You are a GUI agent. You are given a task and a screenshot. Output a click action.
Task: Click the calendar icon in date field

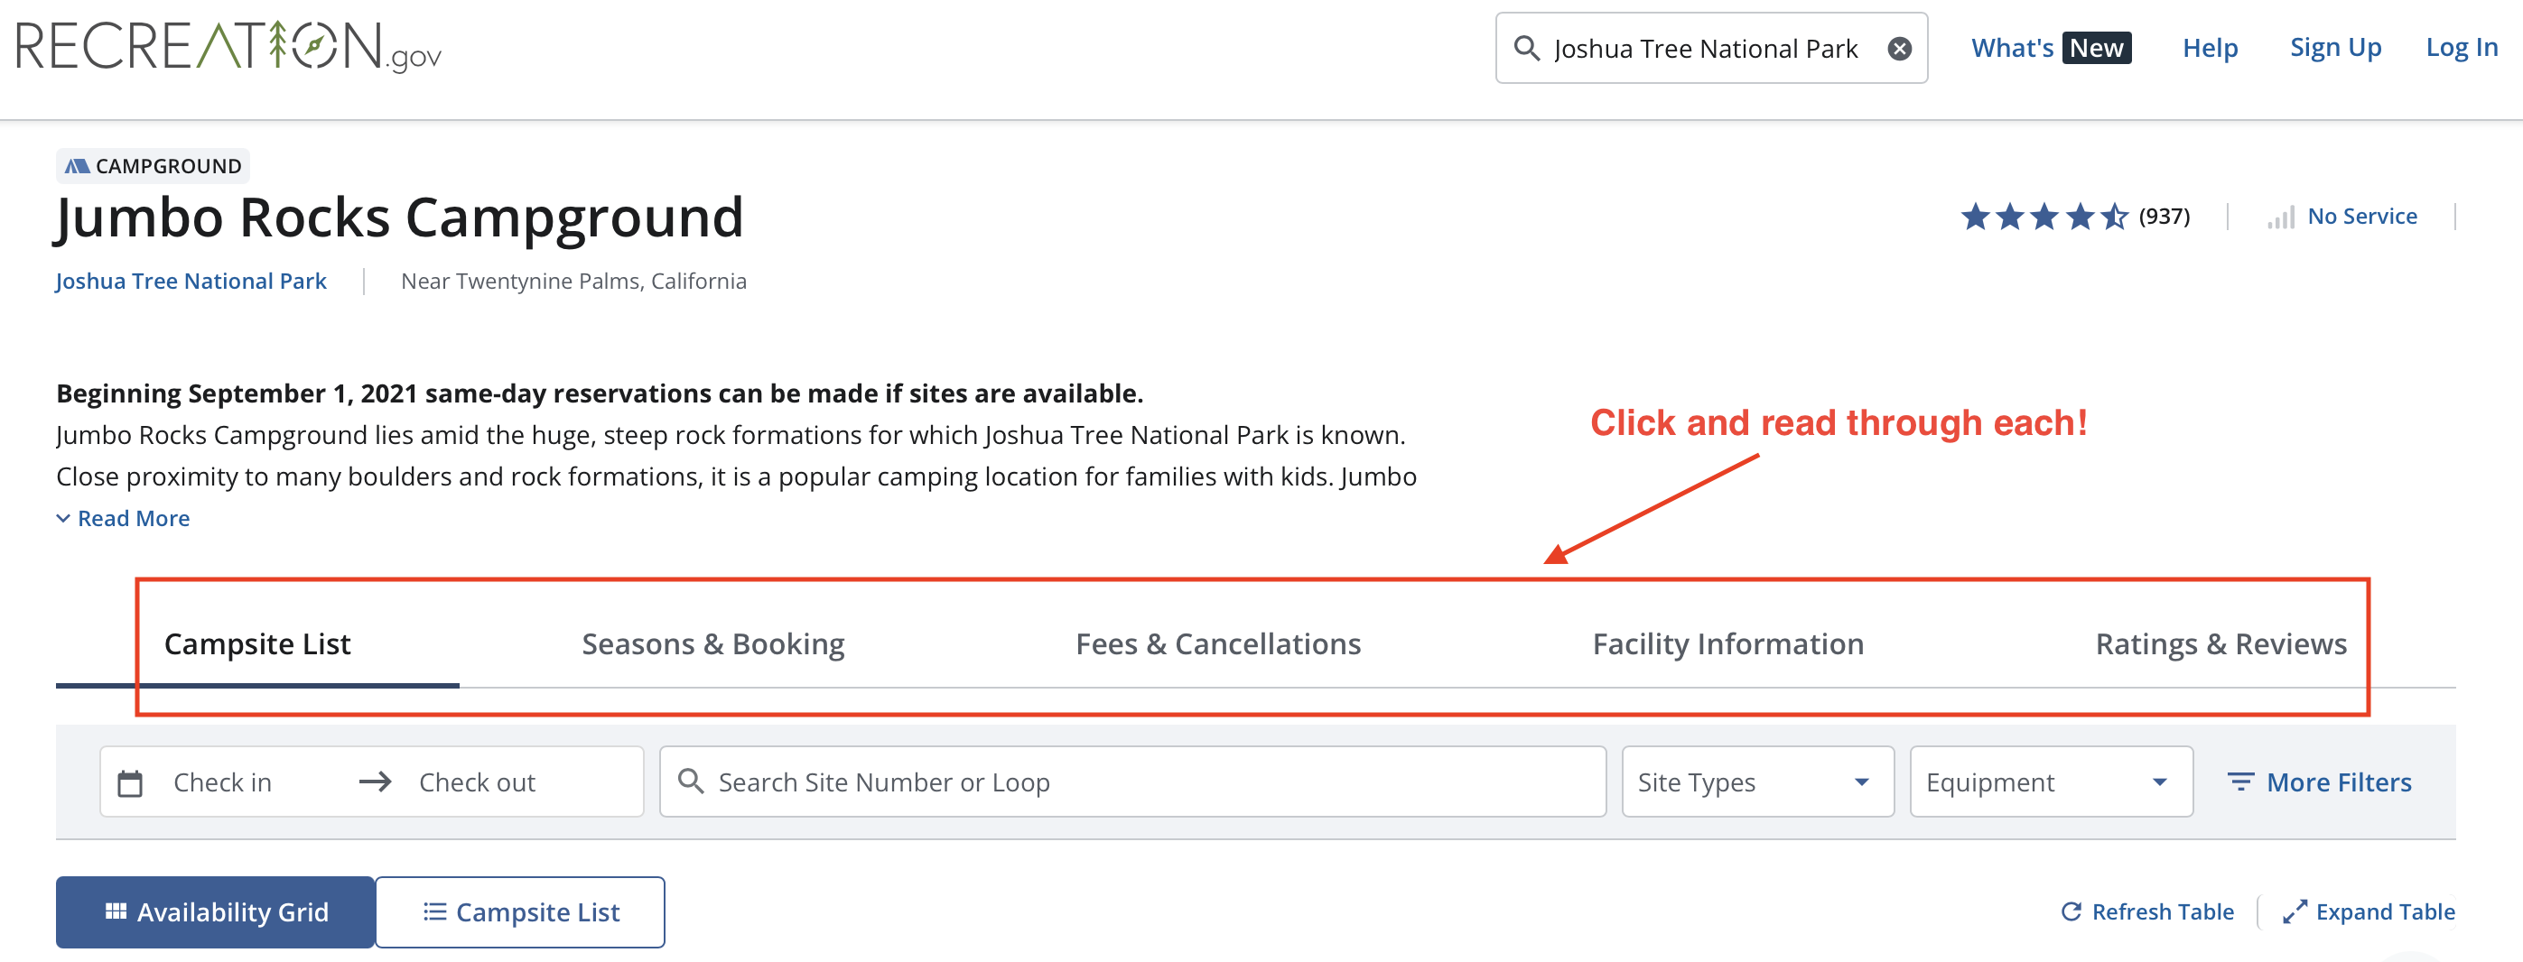pyautogui.click(x=130, y=783)
